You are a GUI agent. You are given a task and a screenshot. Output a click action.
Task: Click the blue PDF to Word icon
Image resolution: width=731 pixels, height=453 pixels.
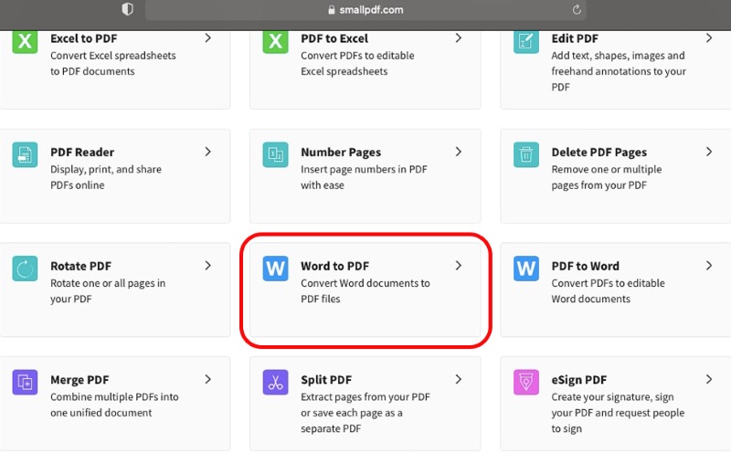pos(525,269)
